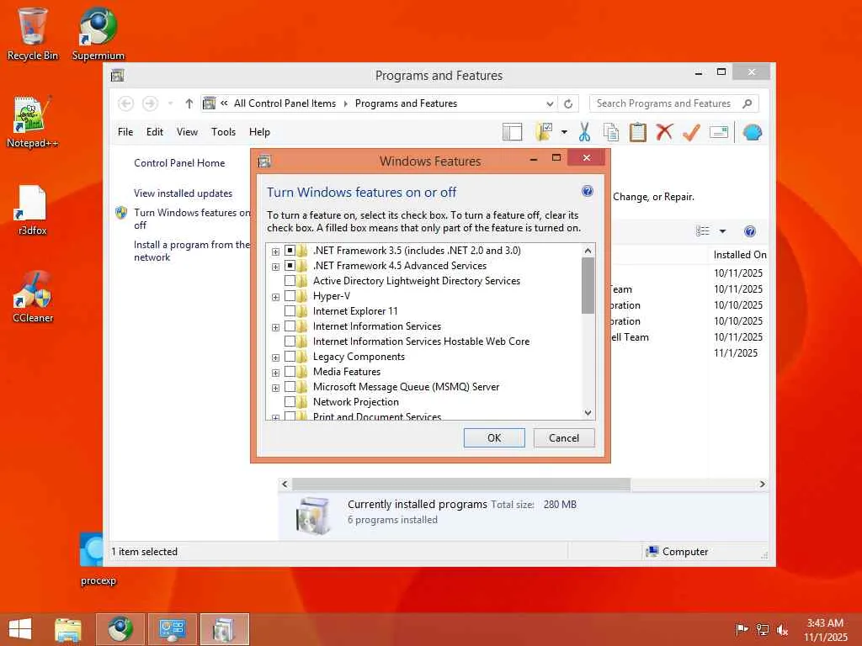Image resolution: width=862 pixels, height=646 pixels.
Task: Check the Media Features box
Action: [290, 371]
